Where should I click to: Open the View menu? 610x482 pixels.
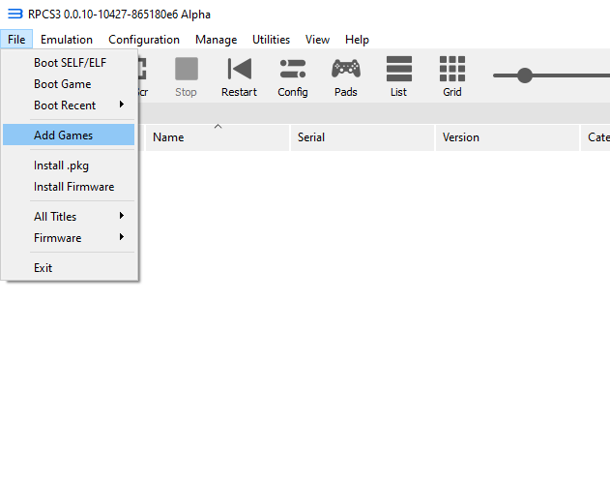click(317, 40)
